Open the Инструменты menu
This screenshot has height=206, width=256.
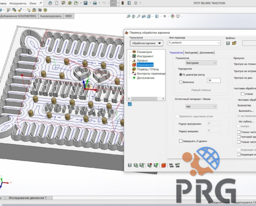(18, 3)
